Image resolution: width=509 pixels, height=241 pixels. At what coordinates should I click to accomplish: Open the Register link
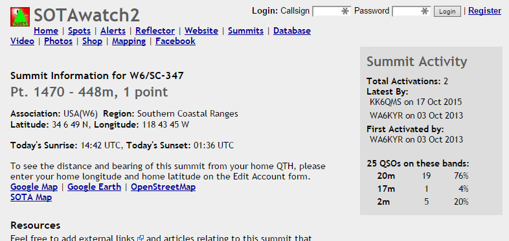[484, 11]
